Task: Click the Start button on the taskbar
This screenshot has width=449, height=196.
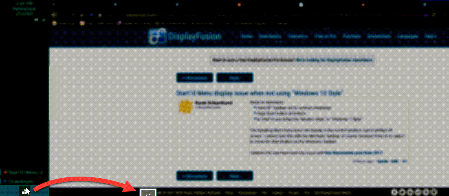Action: 24,191
